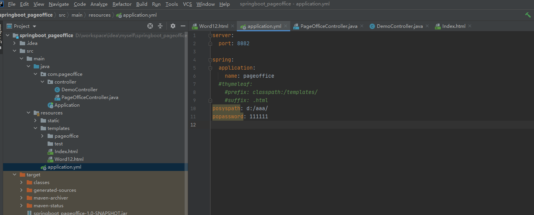
Task: Open the Help menu
Action: 224,4
